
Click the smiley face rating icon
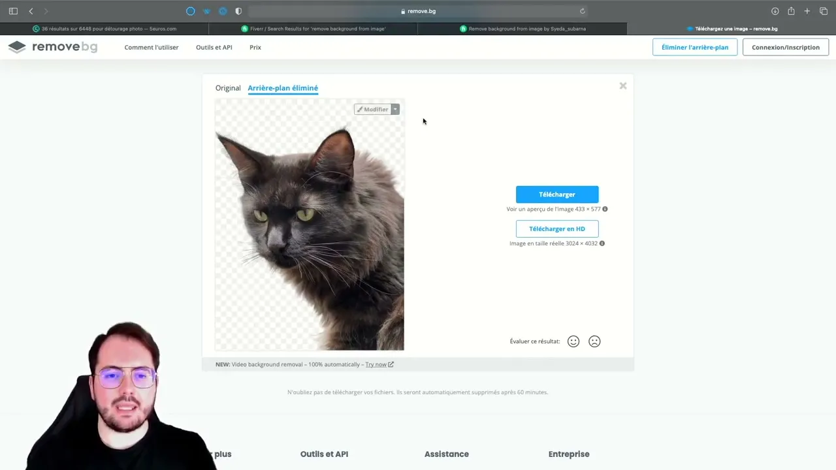[573, 341]
